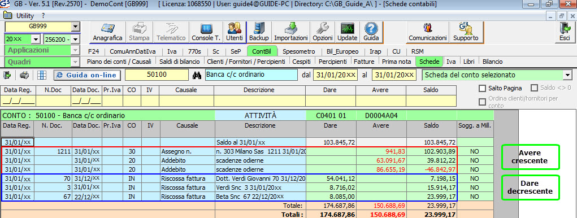Click the exit arrow icon left of printer
577x218 pixels.
click(x=7, y=75)
